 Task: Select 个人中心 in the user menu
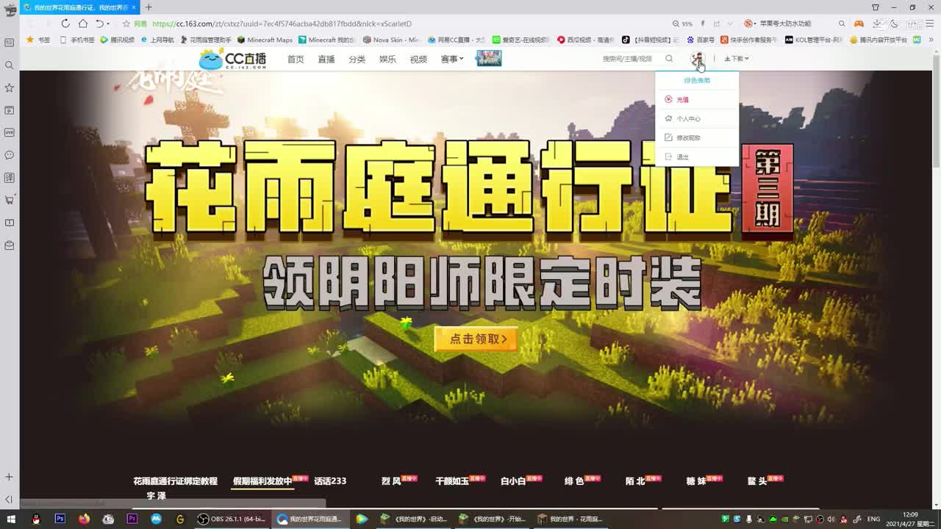[697, 118]
